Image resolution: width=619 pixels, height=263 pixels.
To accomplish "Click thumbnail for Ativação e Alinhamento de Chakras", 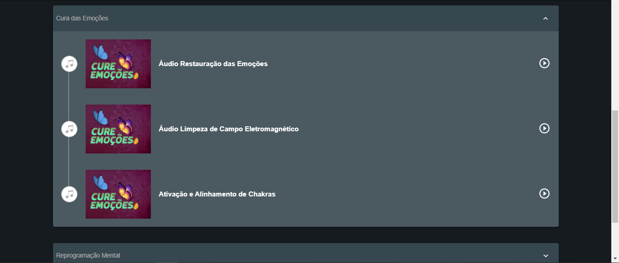I will [118, 194].
